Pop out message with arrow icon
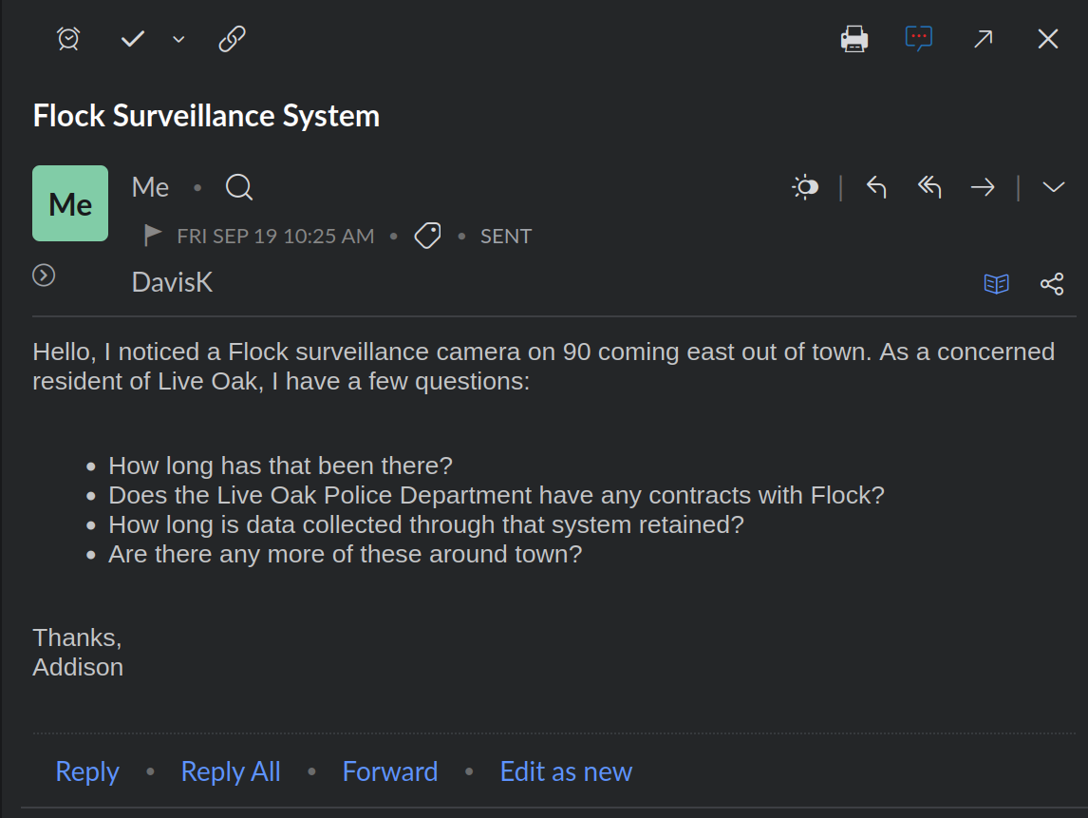Image resolution: width=1088 pixels, height=818 pixels. tap(984, 39)
